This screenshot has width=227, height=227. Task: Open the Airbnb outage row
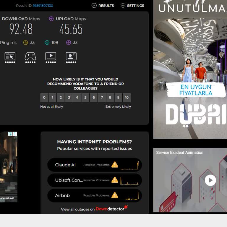95,195
